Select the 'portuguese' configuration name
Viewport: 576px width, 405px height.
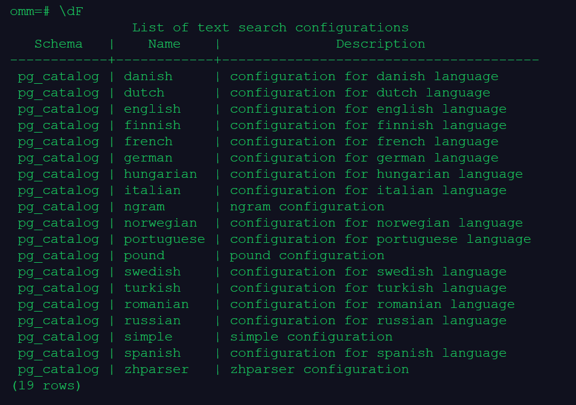[164, 239]
